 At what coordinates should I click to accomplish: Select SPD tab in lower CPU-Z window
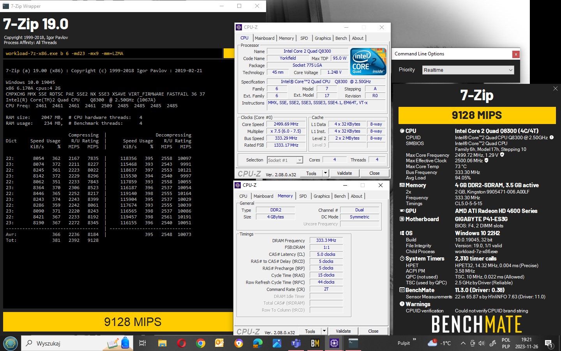303,196
